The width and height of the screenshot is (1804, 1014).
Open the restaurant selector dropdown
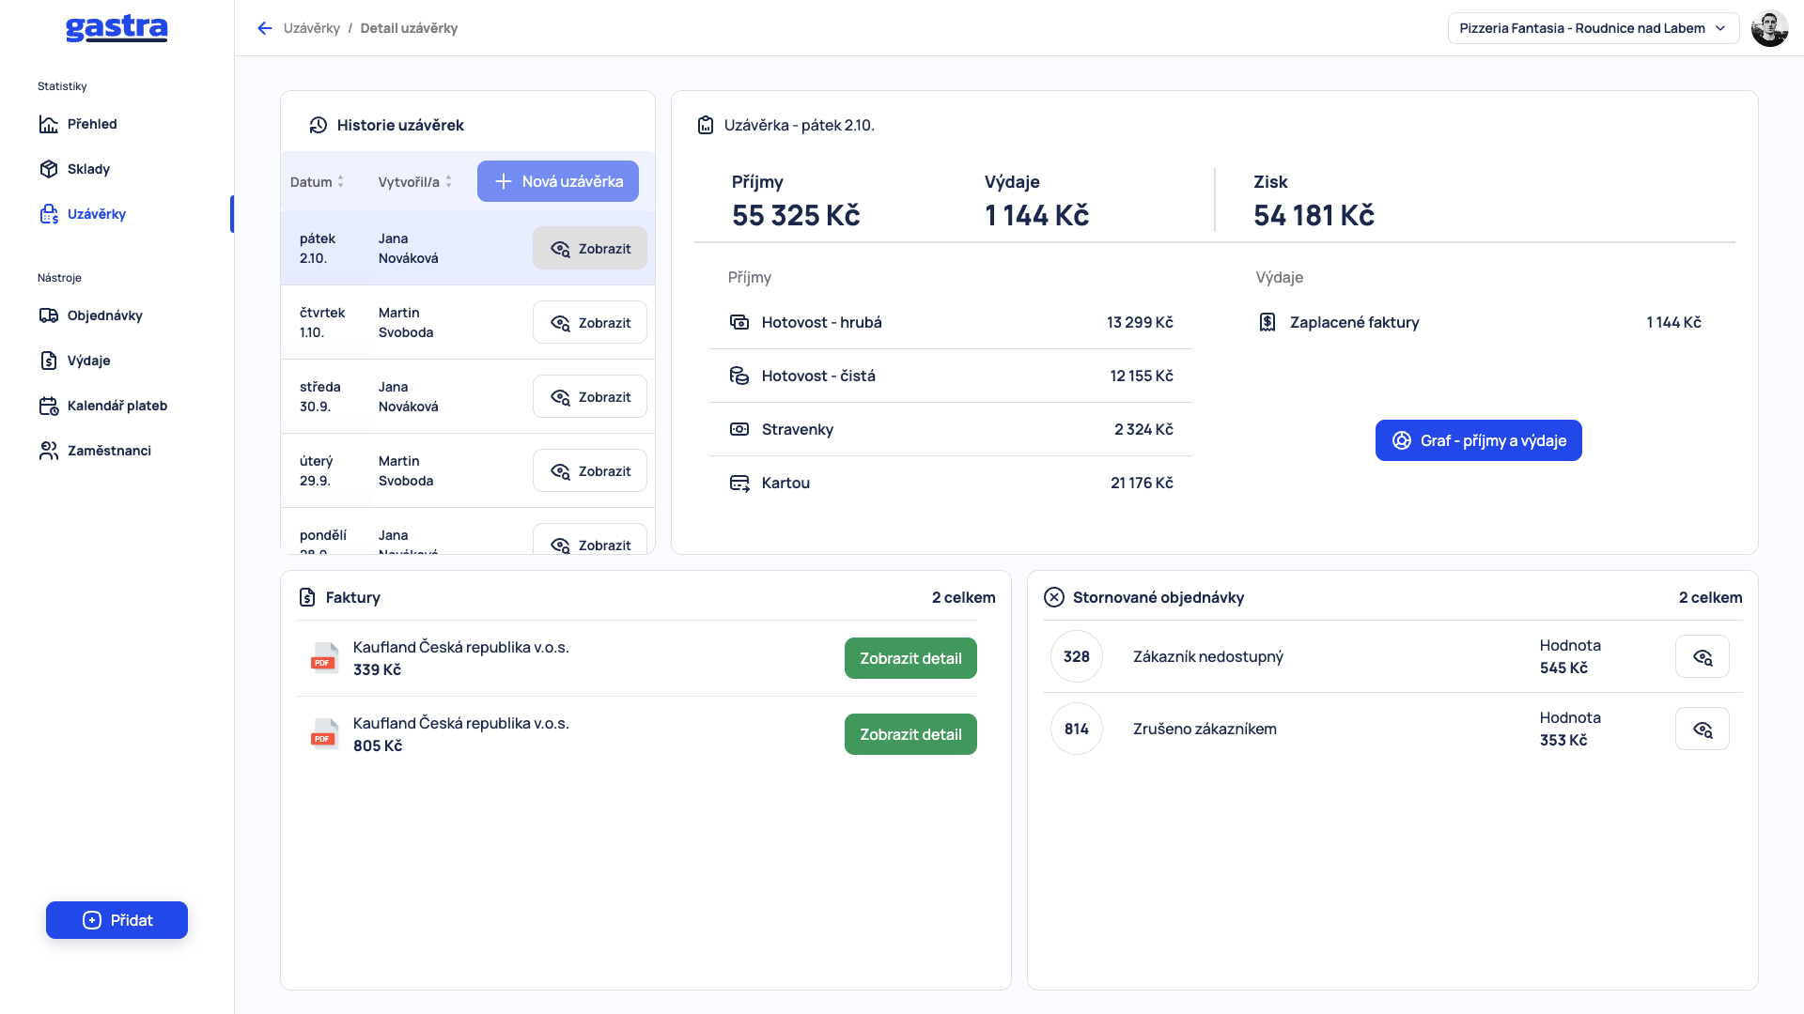1594,28
